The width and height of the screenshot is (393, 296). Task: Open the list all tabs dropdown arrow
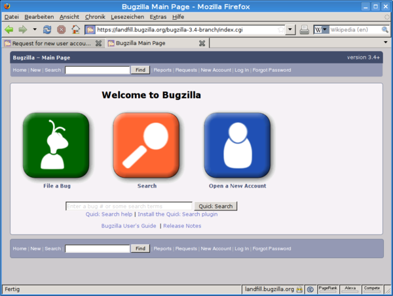[386, 42]
